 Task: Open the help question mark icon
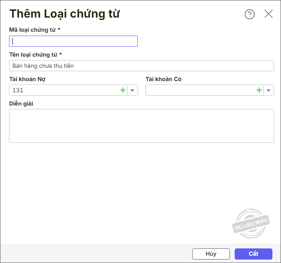tap(250, 14)
